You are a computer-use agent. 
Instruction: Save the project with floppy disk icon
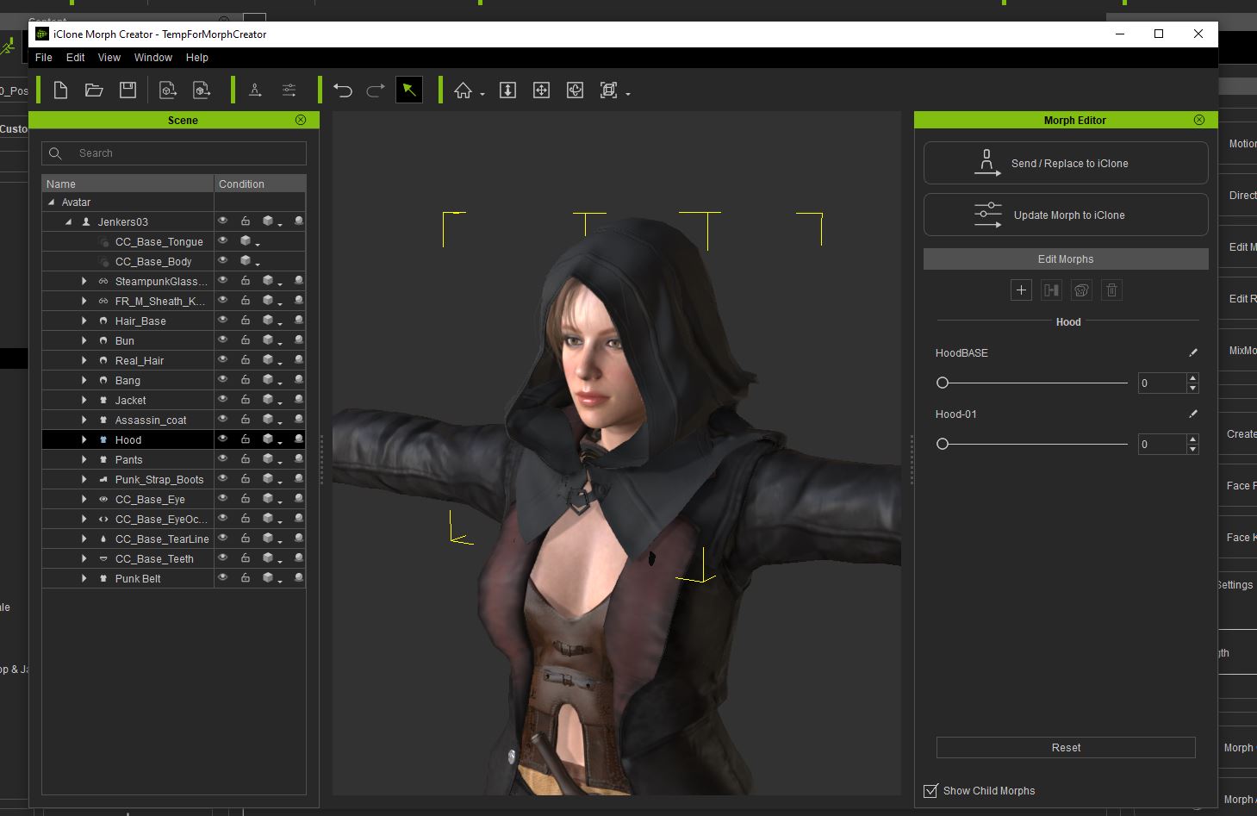point(128,90)
